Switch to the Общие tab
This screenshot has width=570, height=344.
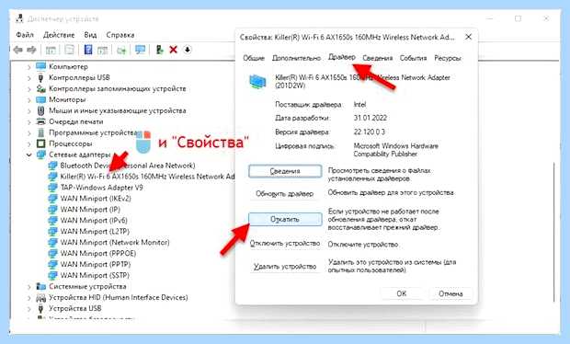254,58
